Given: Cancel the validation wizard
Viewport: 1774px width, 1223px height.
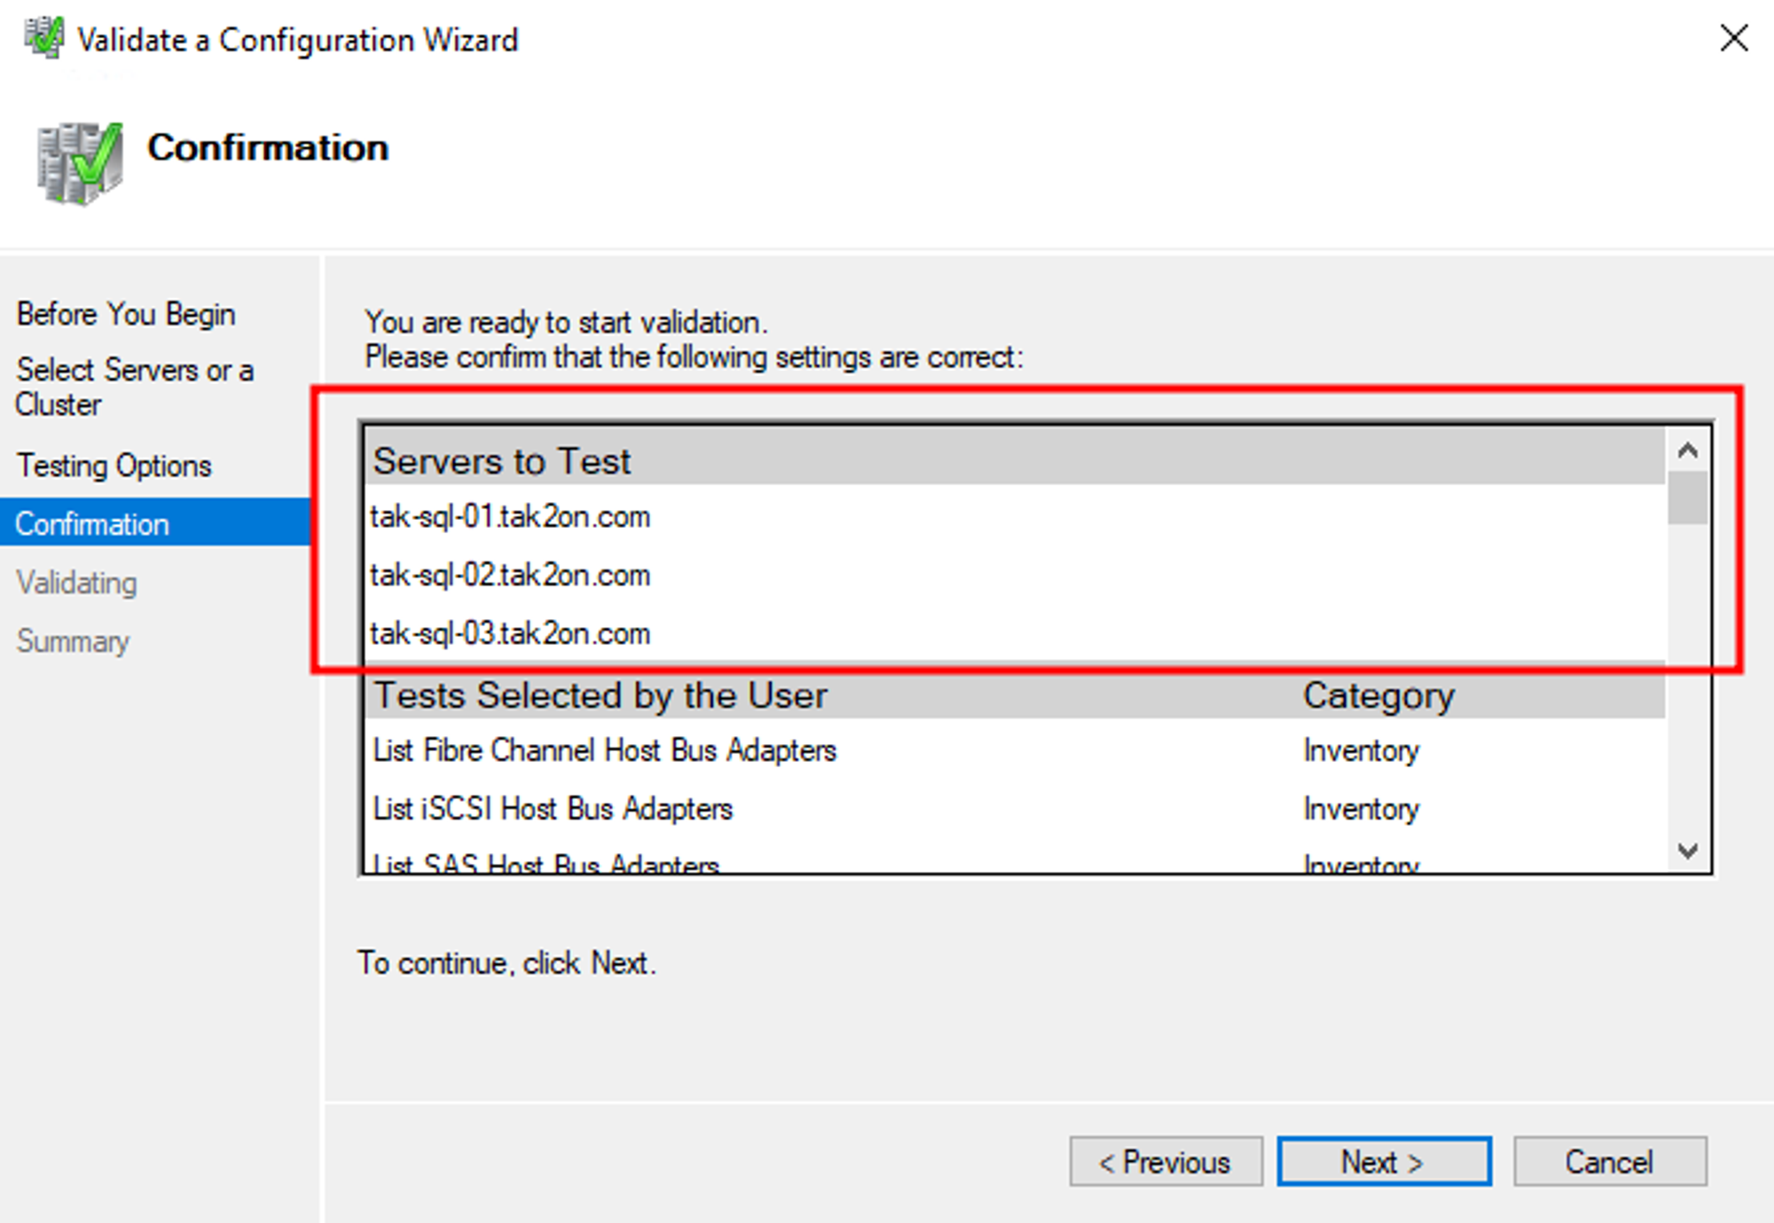Looking at the screenshot, I should point(1609,1161).
